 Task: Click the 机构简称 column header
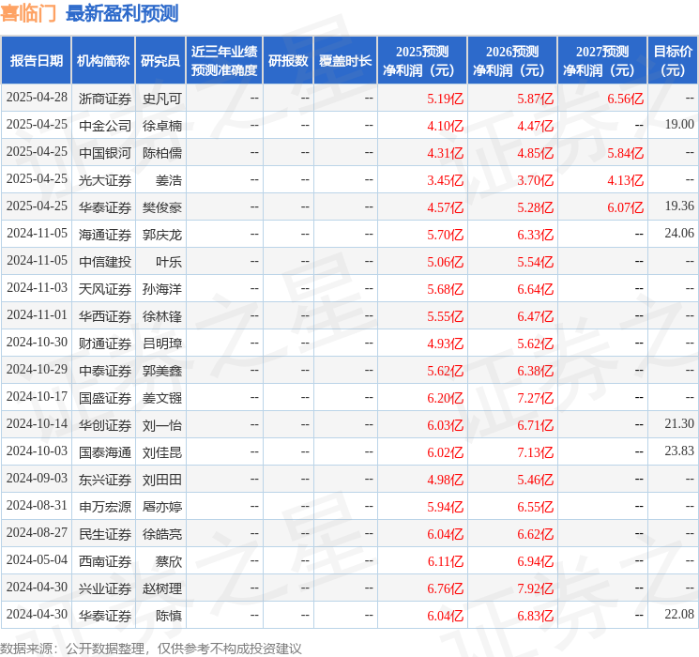103,61
